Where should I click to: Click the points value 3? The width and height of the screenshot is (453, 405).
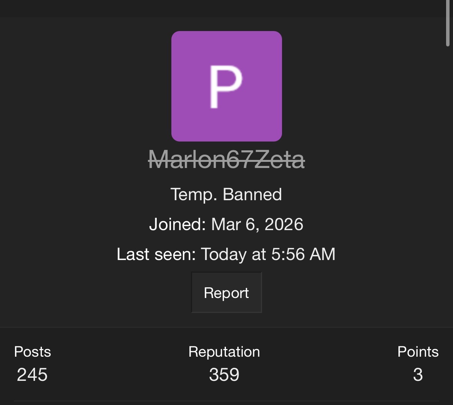(x=418, y=375)
